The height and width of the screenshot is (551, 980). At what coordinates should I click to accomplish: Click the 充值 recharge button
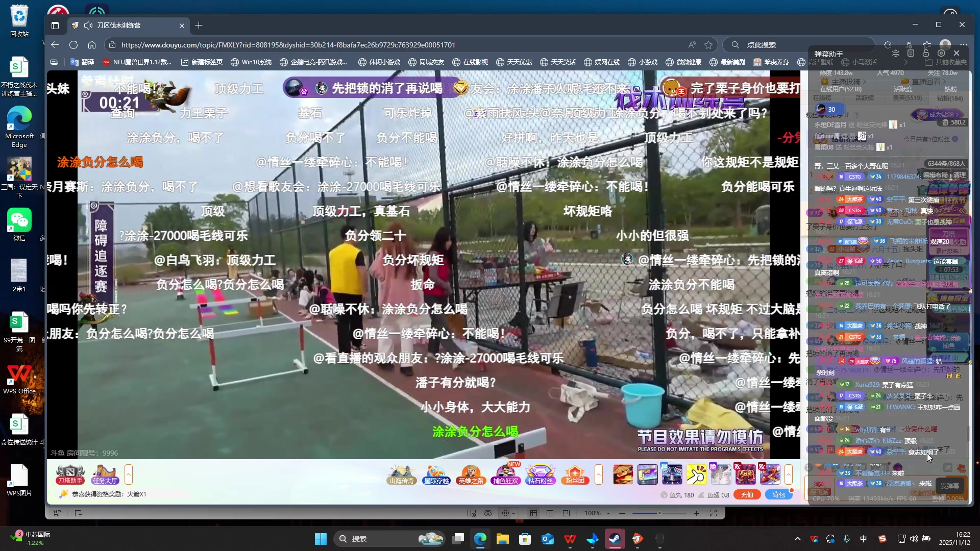click(x=747, y=494)
